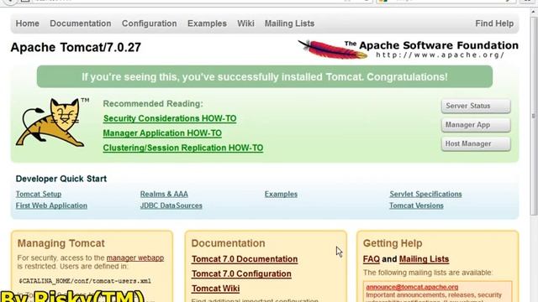Click the green Congratulations banner

265,76
